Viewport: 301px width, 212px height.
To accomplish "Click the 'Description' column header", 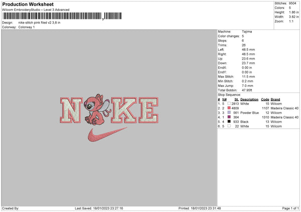I will coord(249,99).
